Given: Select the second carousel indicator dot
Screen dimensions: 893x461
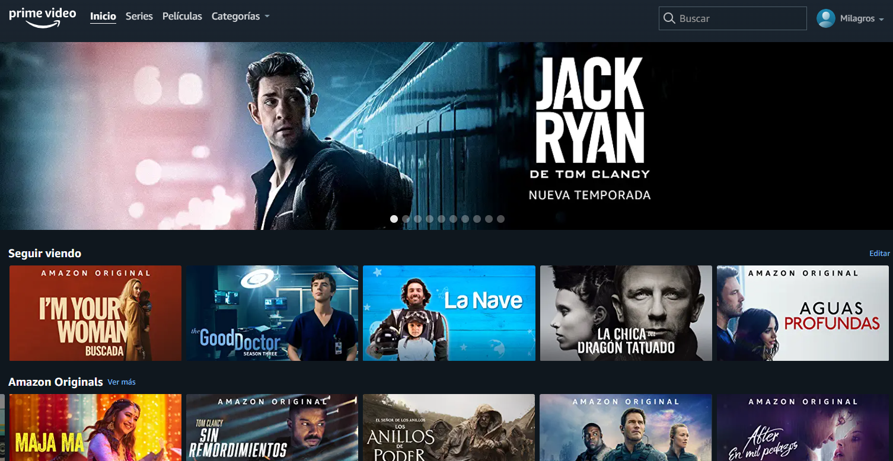Looking at the screenshot, I should tap(406, 219).
